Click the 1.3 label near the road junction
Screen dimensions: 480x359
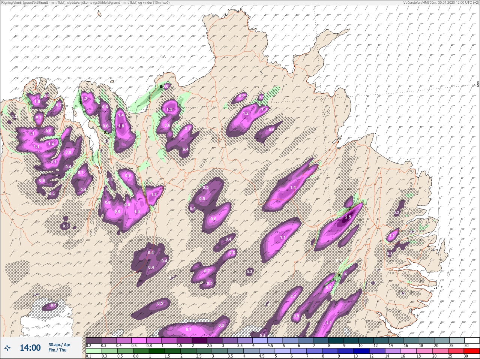[154, 194]
